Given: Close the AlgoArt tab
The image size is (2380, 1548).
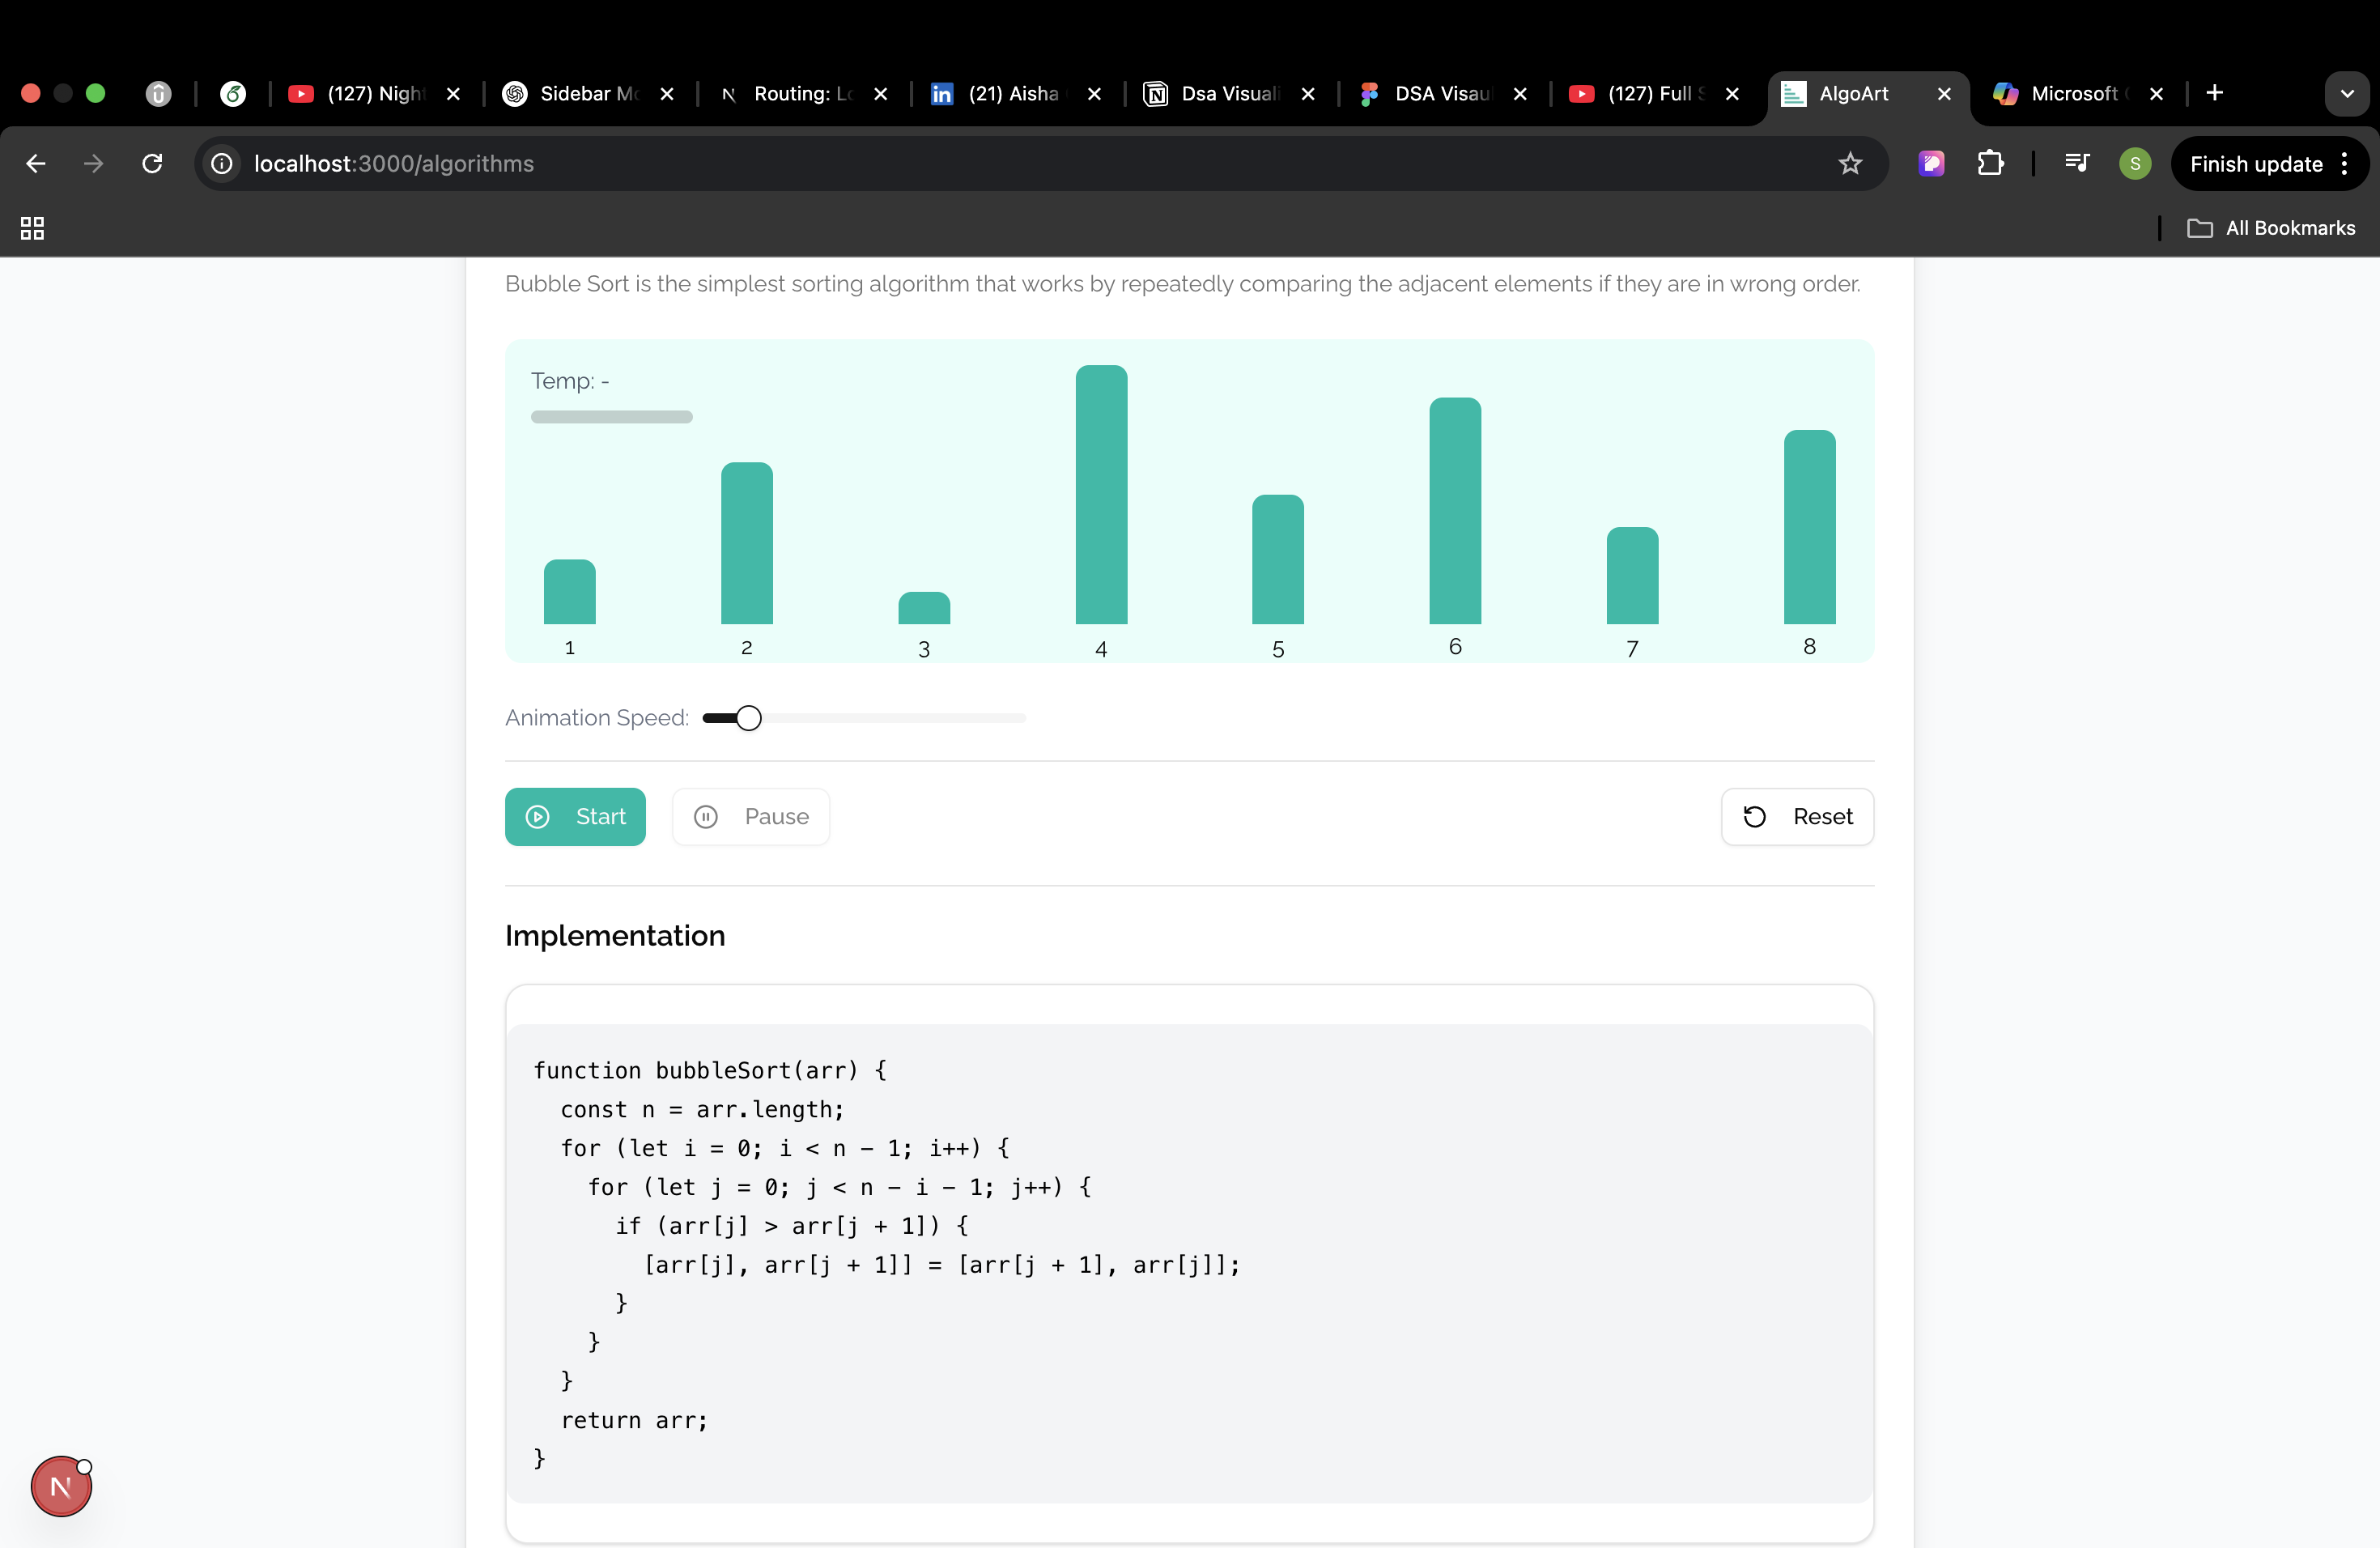Looking at the screenshot, I should point(1944,94).
